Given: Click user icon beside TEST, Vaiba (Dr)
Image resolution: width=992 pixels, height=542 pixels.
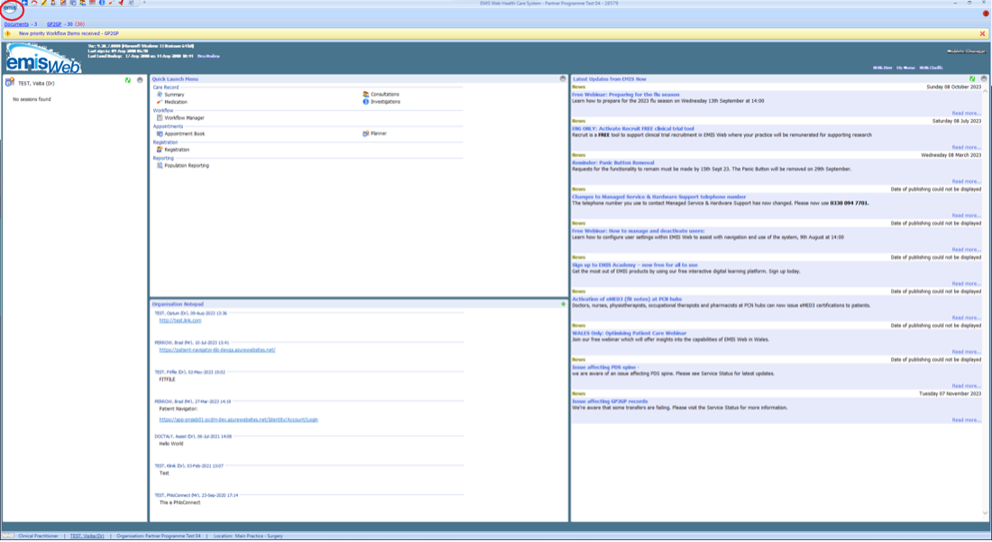Looking at the screenshot, I should click(10, 82).
